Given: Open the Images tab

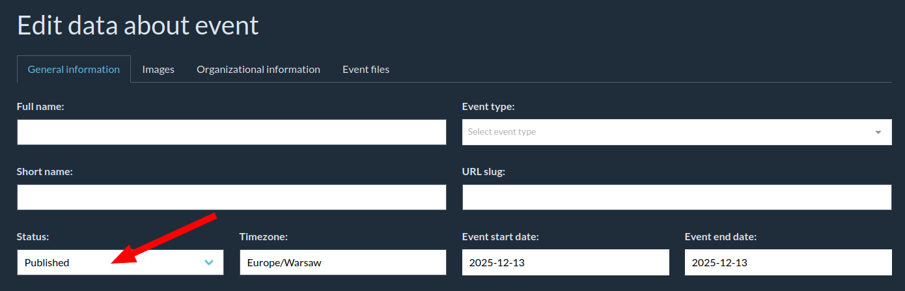Looking at the screenshot, I should 158,69.
